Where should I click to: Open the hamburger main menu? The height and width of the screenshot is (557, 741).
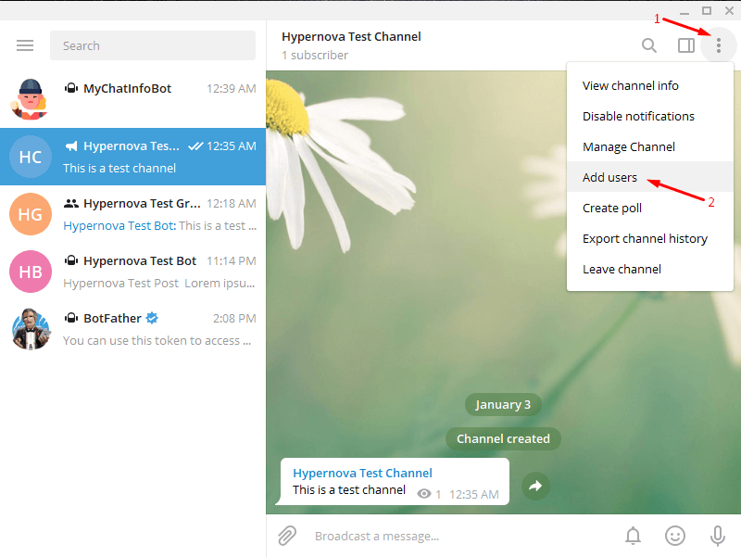pos(25,45)
